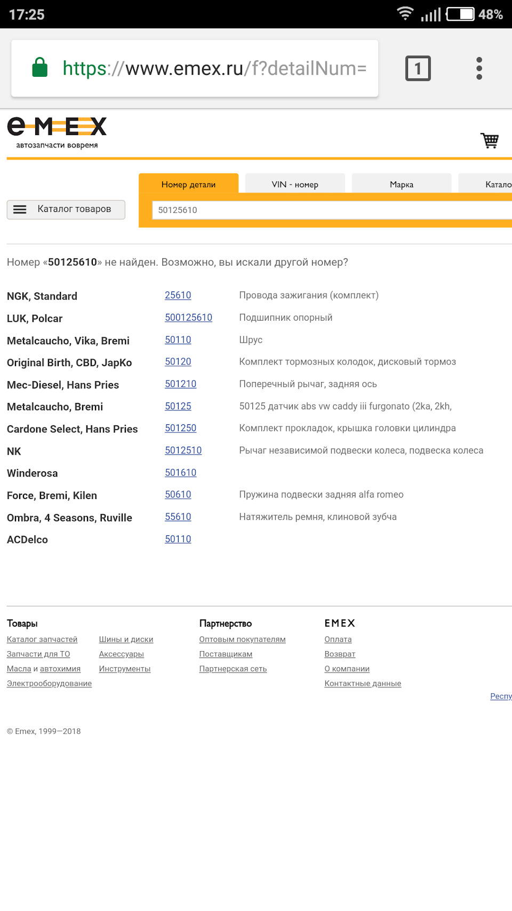The height and width of the screenshot is (911, 512).
Task: Tap the green secure lock icon
Action: click(x=40, y=68)
